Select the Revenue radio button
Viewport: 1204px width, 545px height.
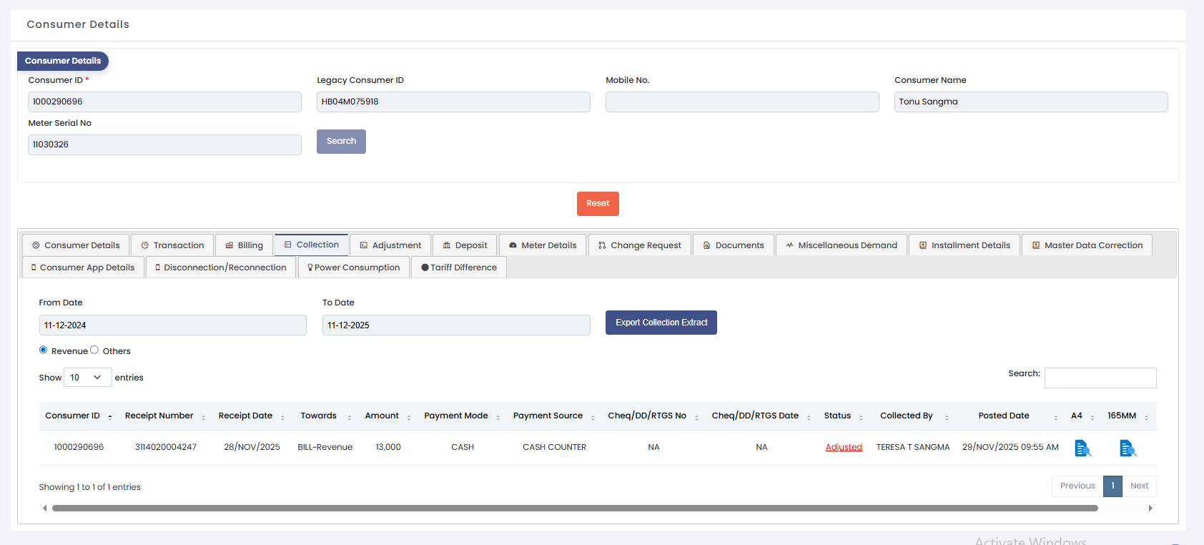pyautogui.click(x=44, y=350)
